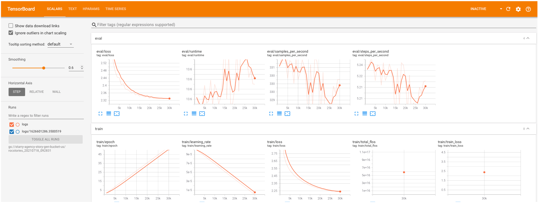The width and height of the screenshot is (538, 204).
Task: Open the INACTIVE plugins dropdown arrow
Action: [501, 9]
